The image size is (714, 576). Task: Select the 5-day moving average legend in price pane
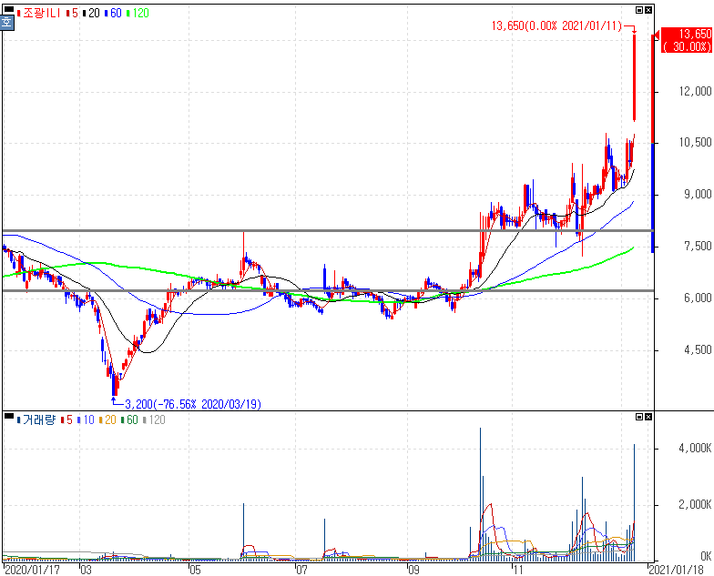(73, 13)
